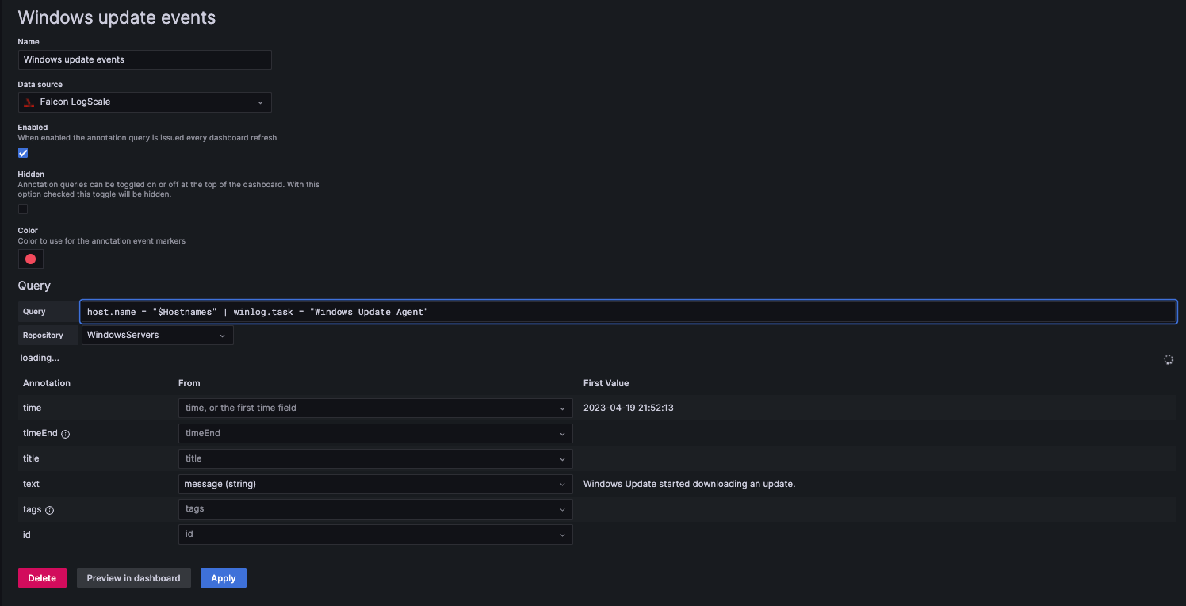Open the tags field mapping dropdown

375,509
